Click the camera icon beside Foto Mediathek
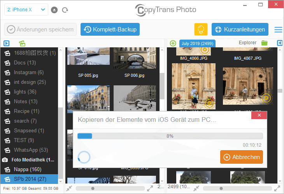Viewport: 284px width, 194px height. (5, 160)
